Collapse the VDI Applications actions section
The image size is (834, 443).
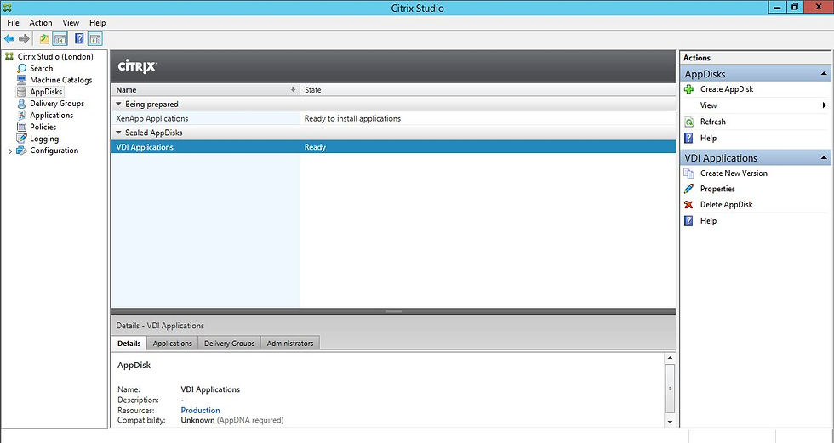pos(824,158)
